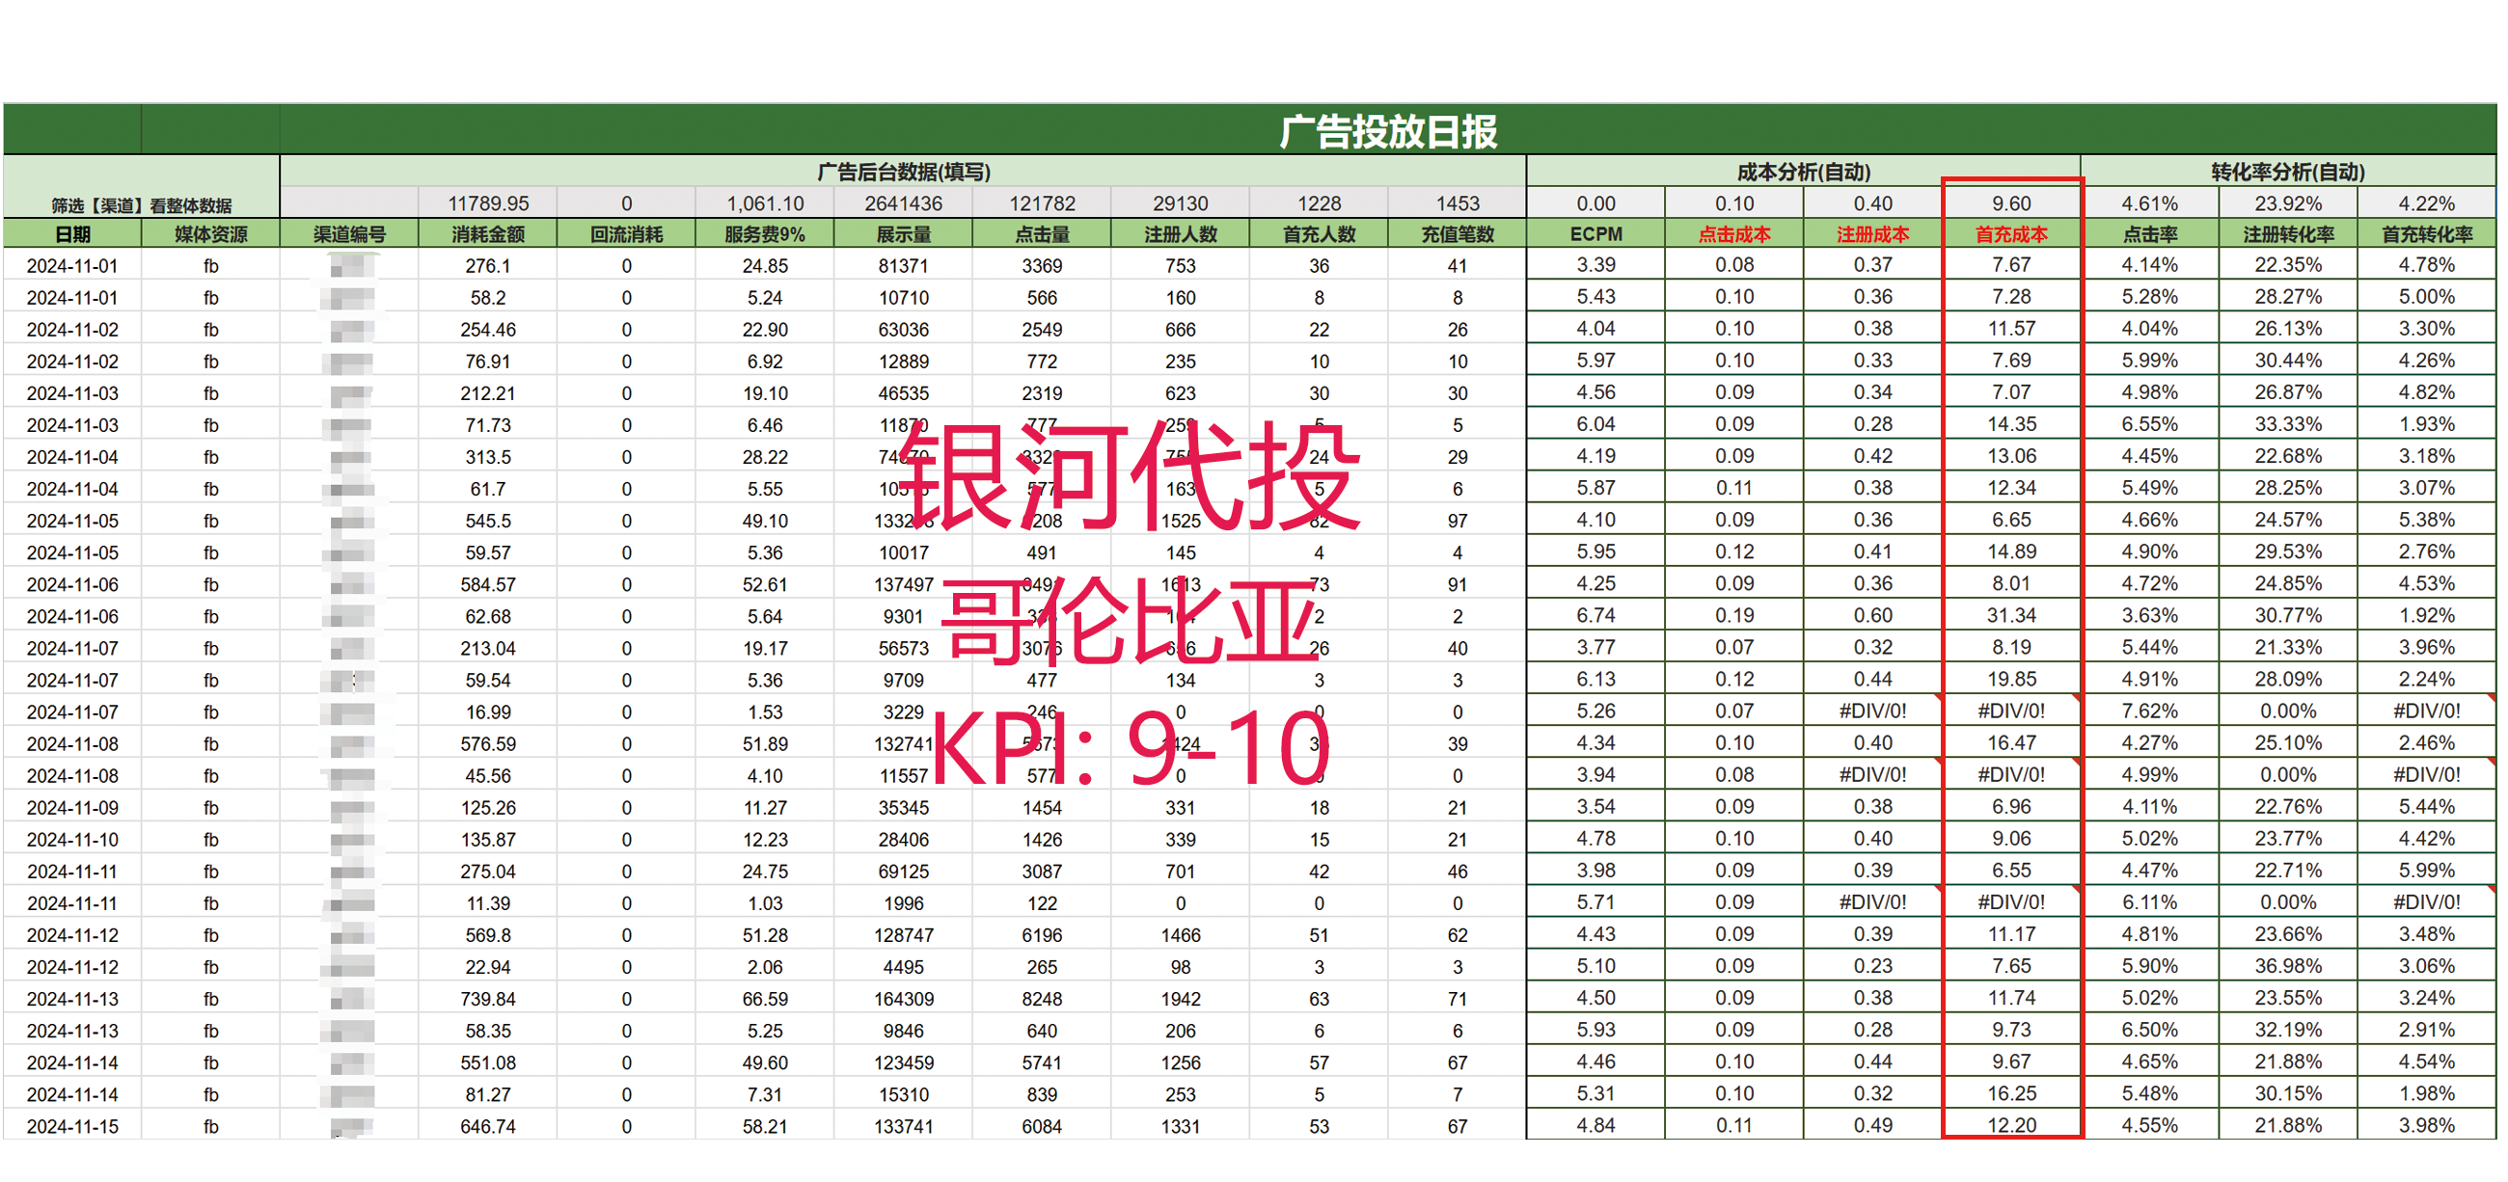Select the 点击率 column header
This screenshot has height=1182, width=2508.
(2150, 234)
